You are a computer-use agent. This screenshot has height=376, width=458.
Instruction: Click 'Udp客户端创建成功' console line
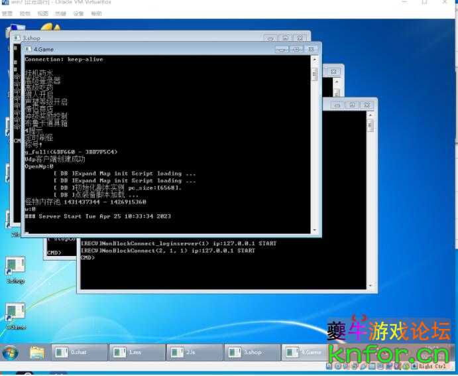coord(54,159)
